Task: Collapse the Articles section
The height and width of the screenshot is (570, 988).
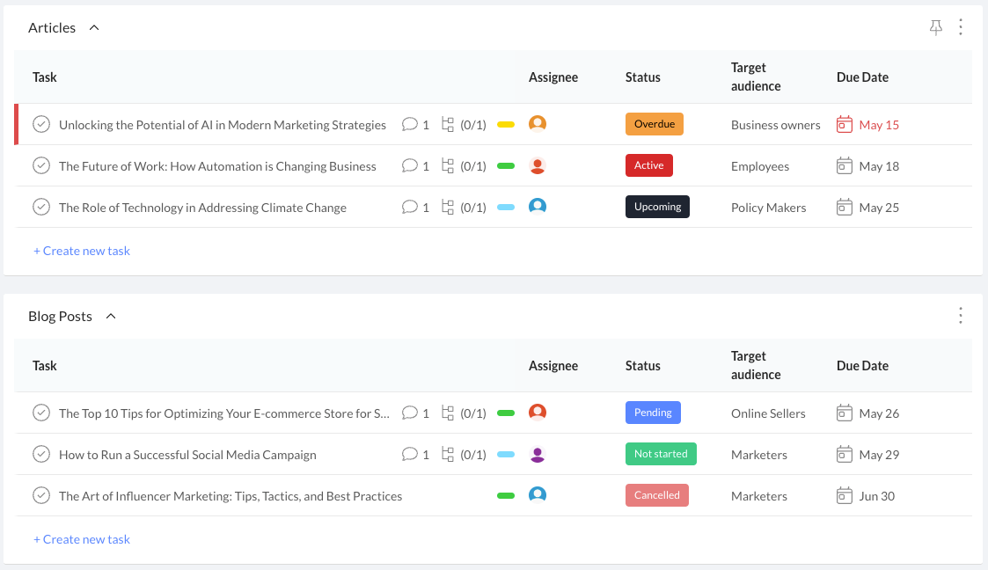Action: click(x=94, y=27)
